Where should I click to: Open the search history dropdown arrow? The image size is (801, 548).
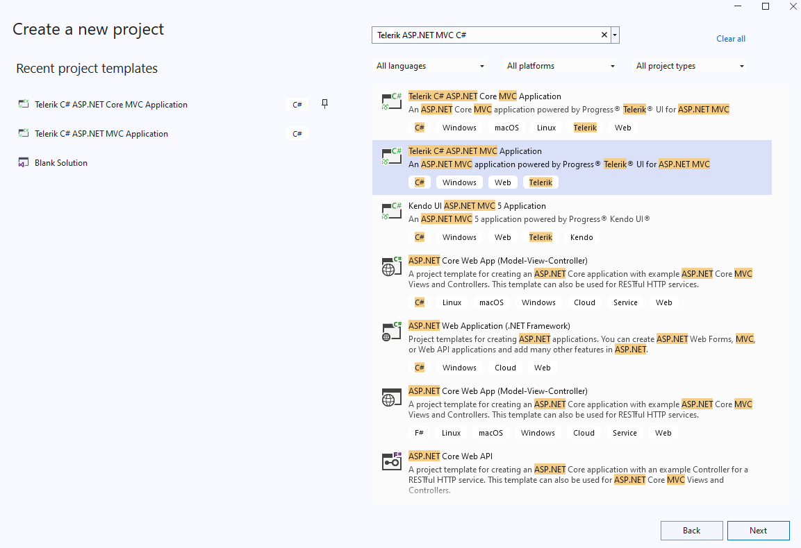click(x=615, y=35)
